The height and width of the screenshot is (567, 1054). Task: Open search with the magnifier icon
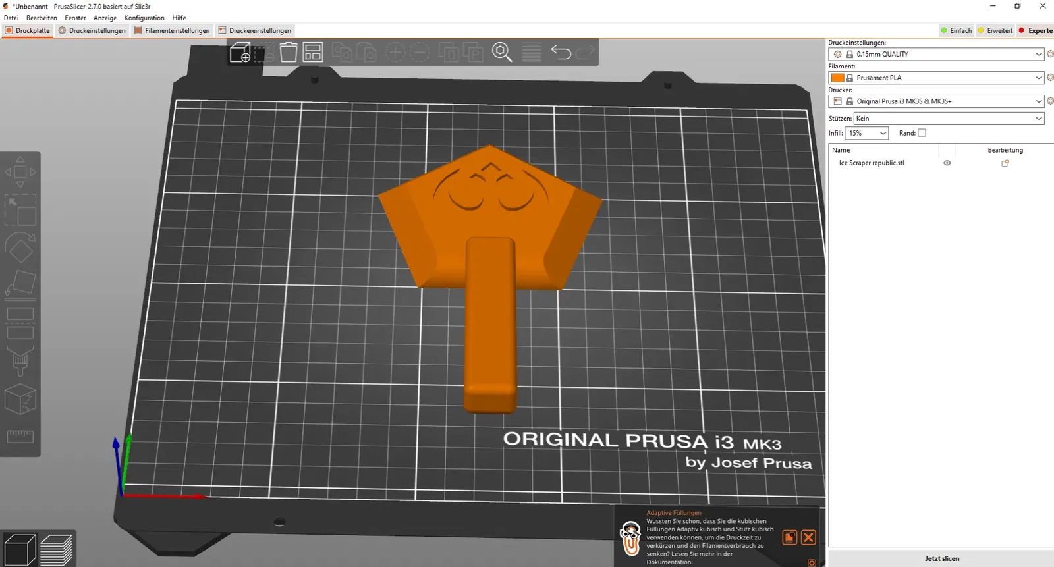[x=502, y=52]
